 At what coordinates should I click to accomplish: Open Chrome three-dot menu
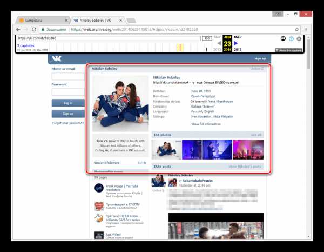click(306, 29)
